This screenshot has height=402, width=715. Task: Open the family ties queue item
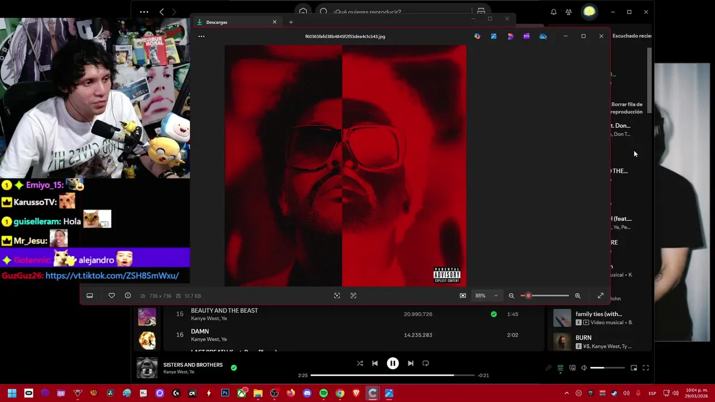[x=599, y=314]
